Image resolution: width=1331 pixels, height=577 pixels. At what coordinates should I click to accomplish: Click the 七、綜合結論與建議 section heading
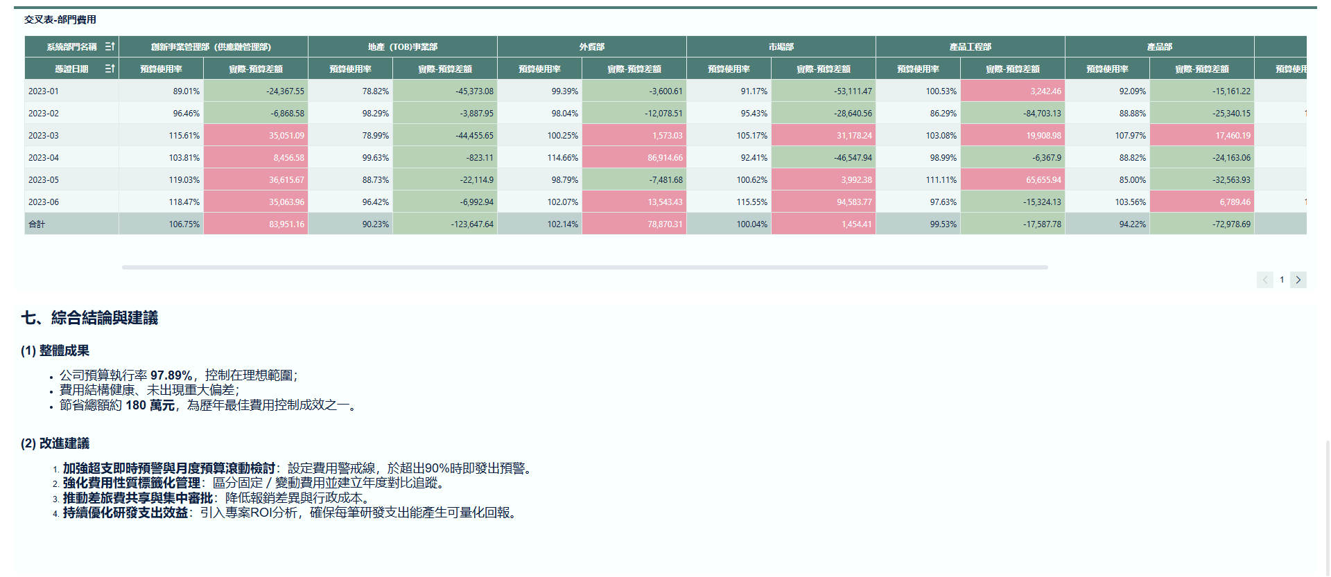click(x=89, y=318)
